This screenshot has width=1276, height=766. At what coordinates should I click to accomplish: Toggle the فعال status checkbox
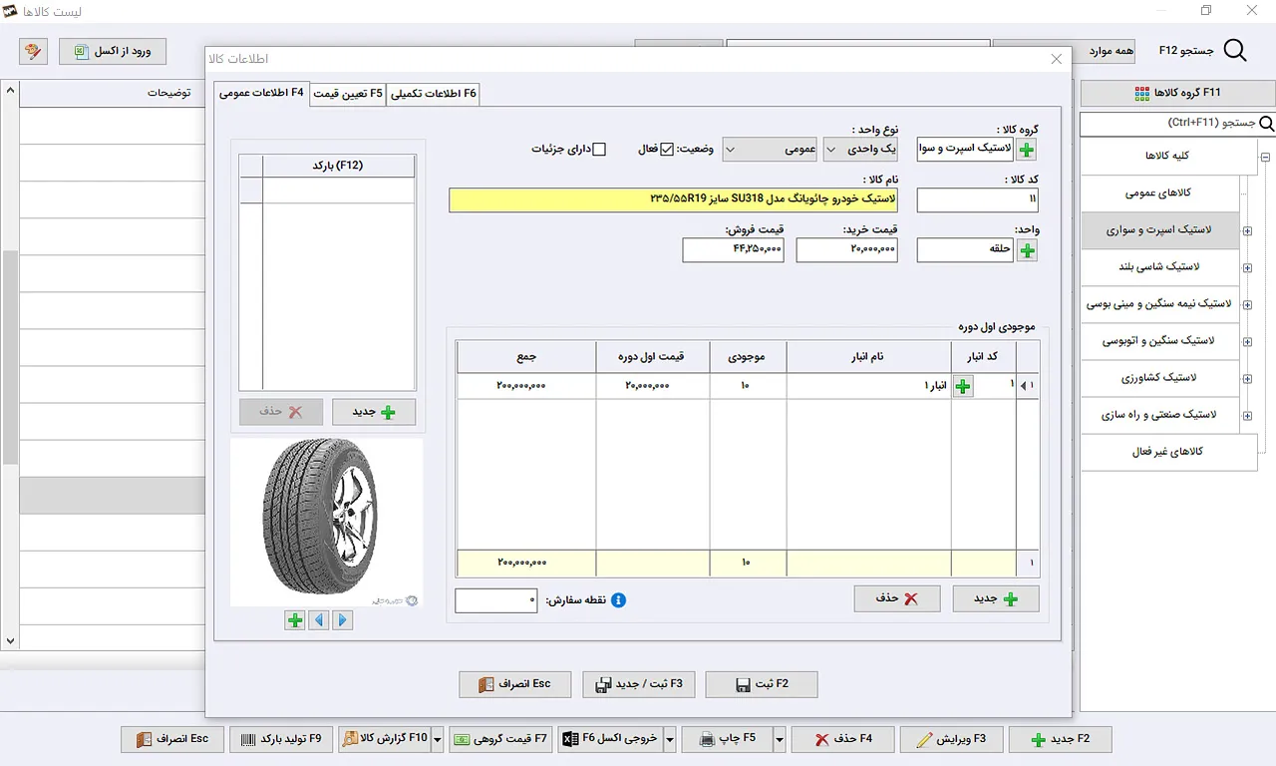pyautogui.click(x=668, y=150)
